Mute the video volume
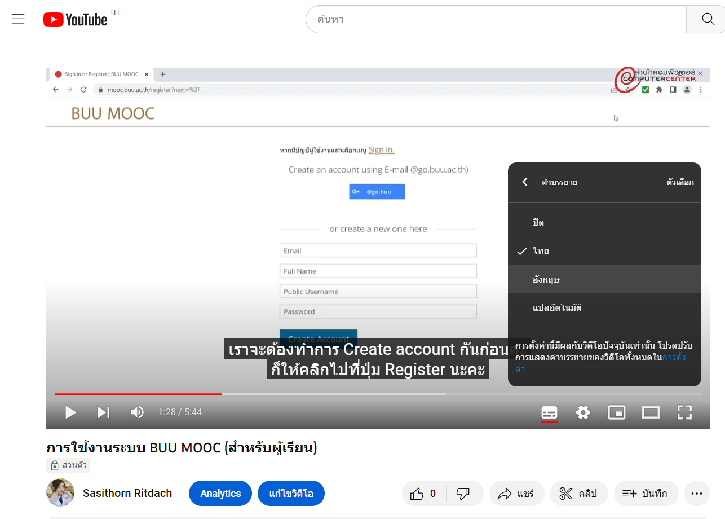Viewport: 725px width, 519px height. click(136, 412)
